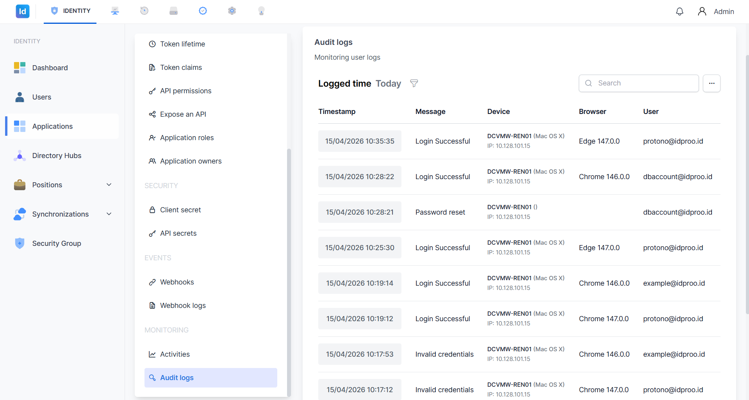This screenshot has width=749, height=400.
Task: Click the Synchronizations cloud icon
Action: pos(20,214)
